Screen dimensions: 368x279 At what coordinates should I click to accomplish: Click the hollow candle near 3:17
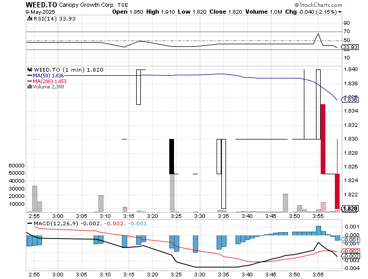[x=138, y=87]
